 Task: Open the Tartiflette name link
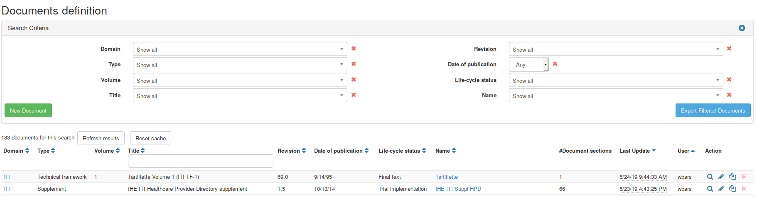[x=447, y=177]
